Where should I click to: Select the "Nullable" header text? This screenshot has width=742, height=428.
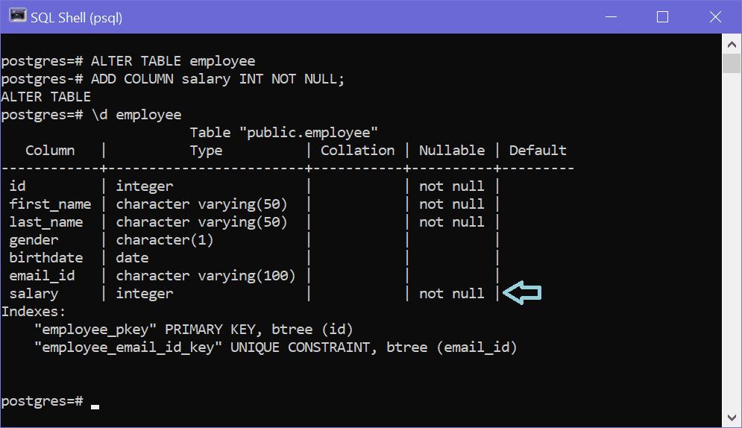tap(451, 151)
